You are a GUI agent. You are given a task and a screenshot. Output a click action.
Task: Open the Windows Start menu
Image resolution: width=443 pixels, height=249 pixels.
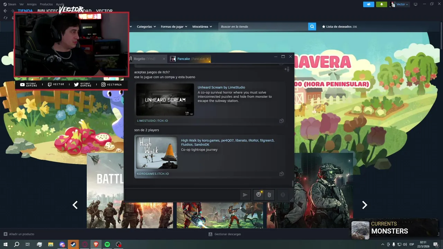point(6,245)
